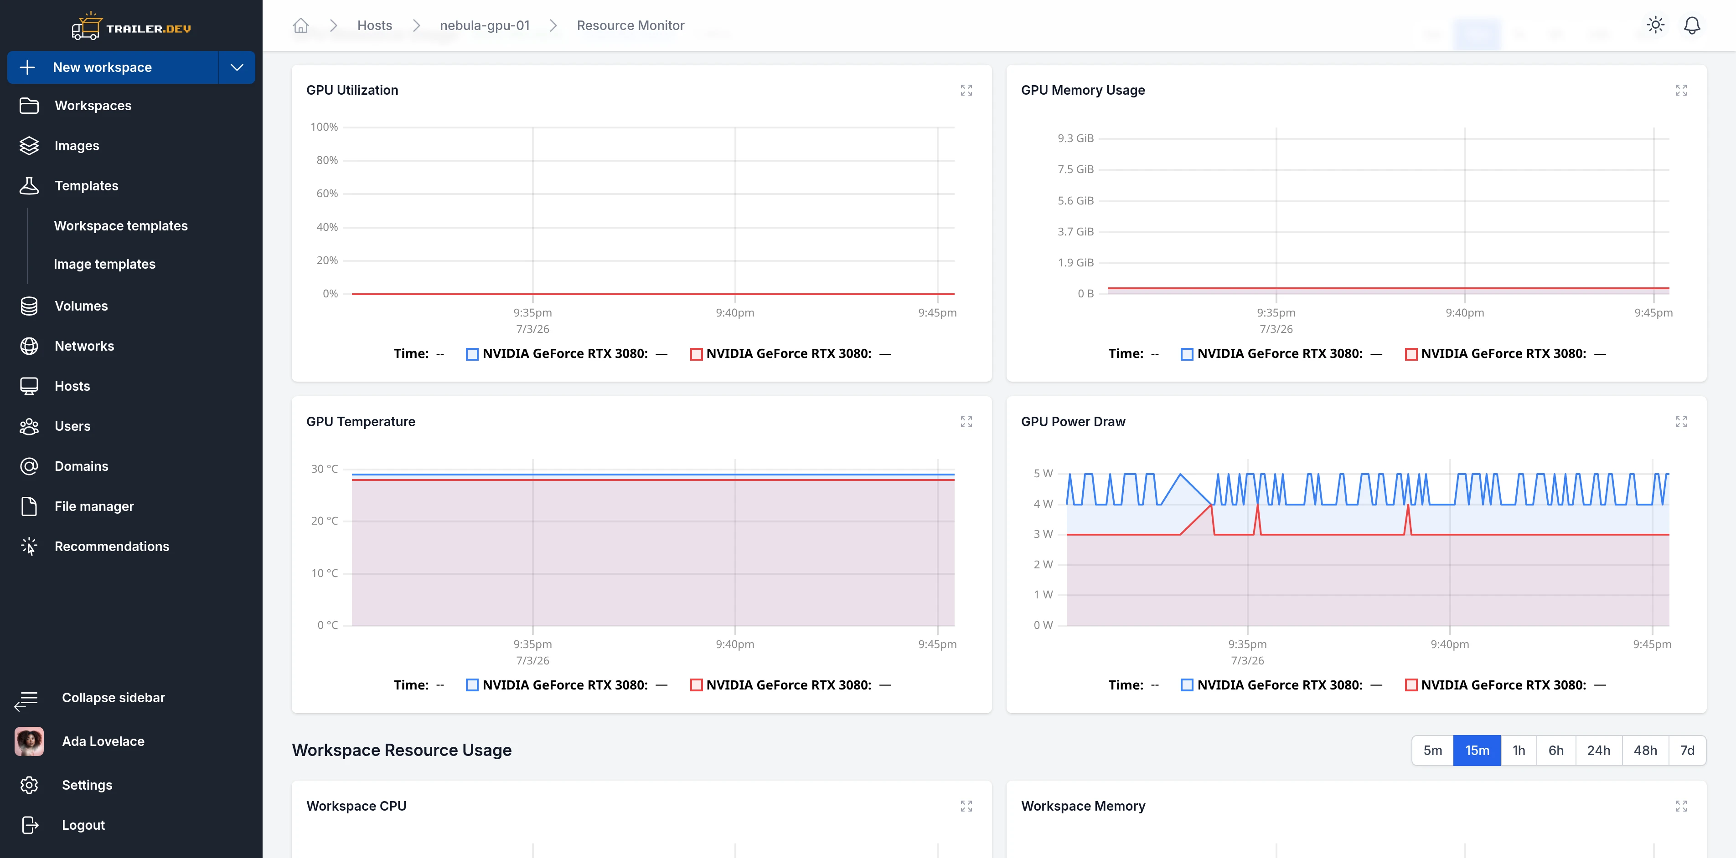This screenshot has width=1736, height=858.
Task: Expand the Workspace Memory chart to fullscreen
Action: pyautogui.click(x=1681, y=806)
